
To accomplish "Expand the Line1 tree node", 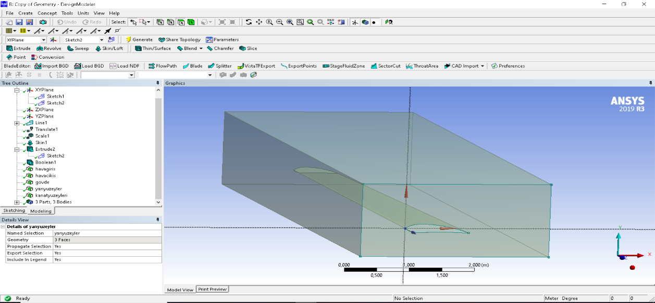I will (x=17, y=123).
